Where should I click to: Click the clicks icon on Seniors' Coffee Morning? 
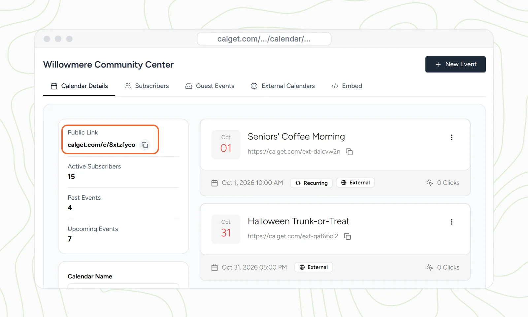coord(430,183)
